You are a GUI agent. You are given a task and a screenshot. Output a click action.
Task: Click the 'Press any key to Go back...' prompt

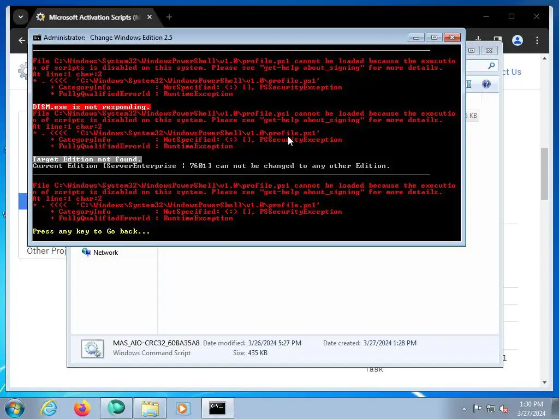(91, 231)
